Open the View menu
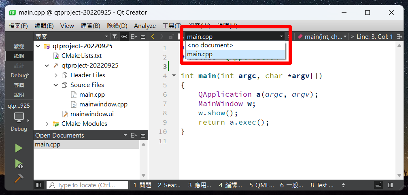This screenshot has width=408, height=195. 67,26
